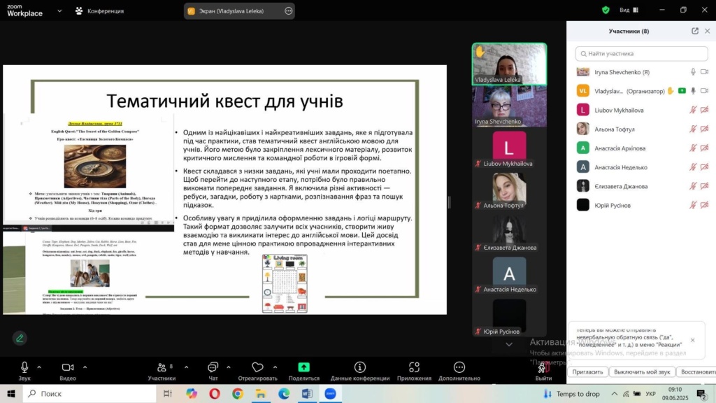This screenshot has height=403, width=716.
Task: Click the muted microphone icon for Liubov Mykhailova
Action: 693,110
